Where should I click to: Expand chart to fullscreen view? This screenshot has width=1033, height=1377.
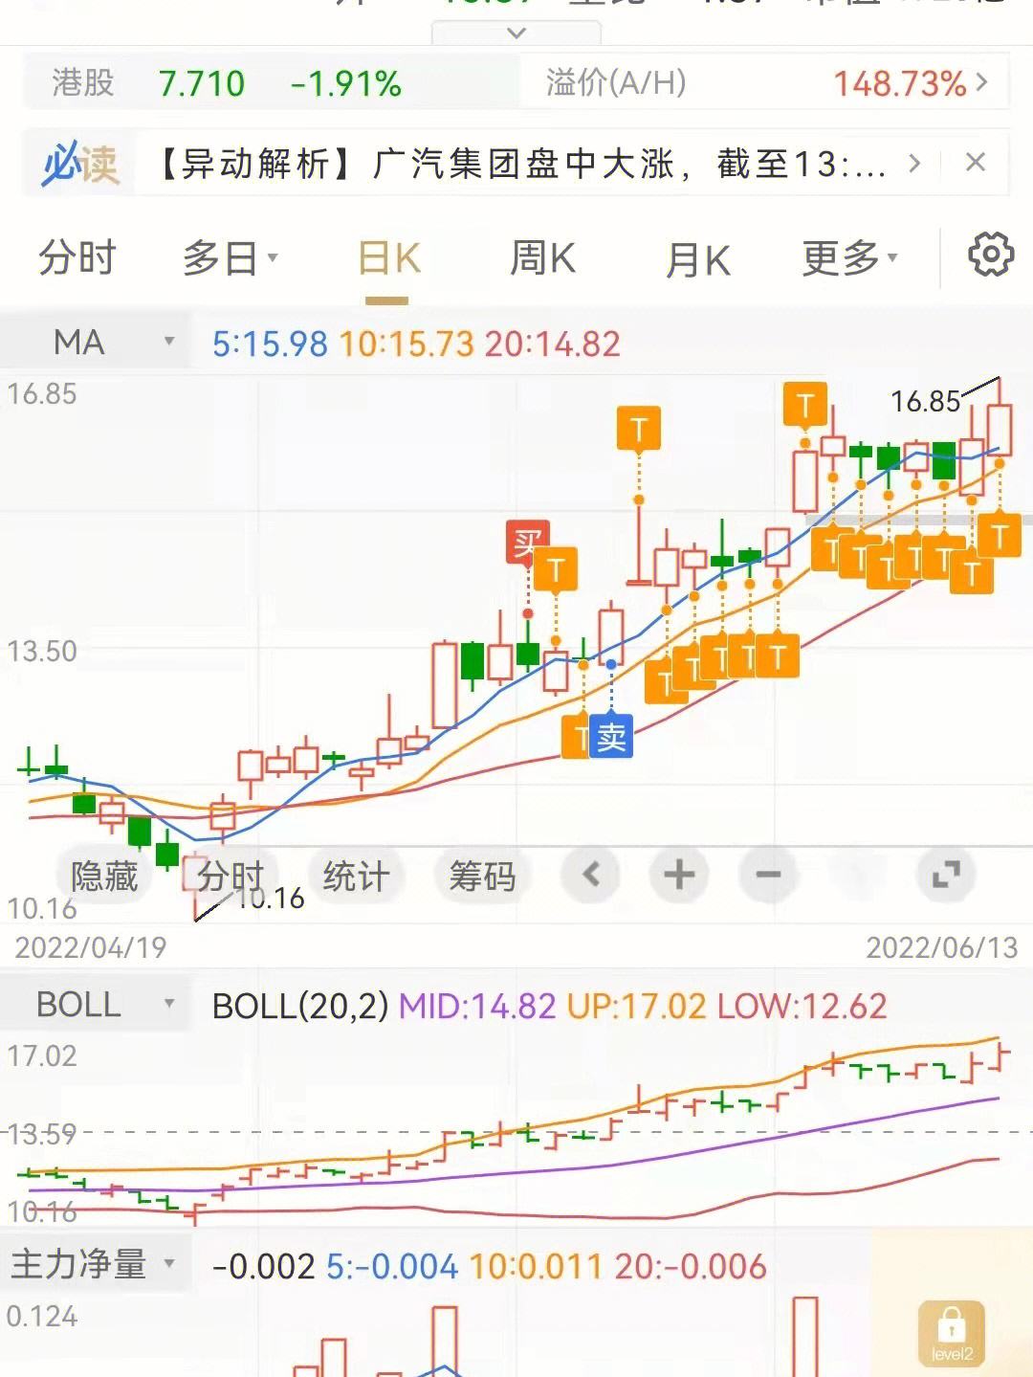tap(946, 875)
